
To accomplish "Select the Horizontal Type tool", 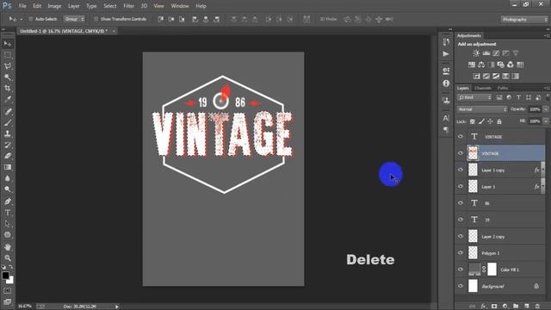I will click(x=8, y=213).
